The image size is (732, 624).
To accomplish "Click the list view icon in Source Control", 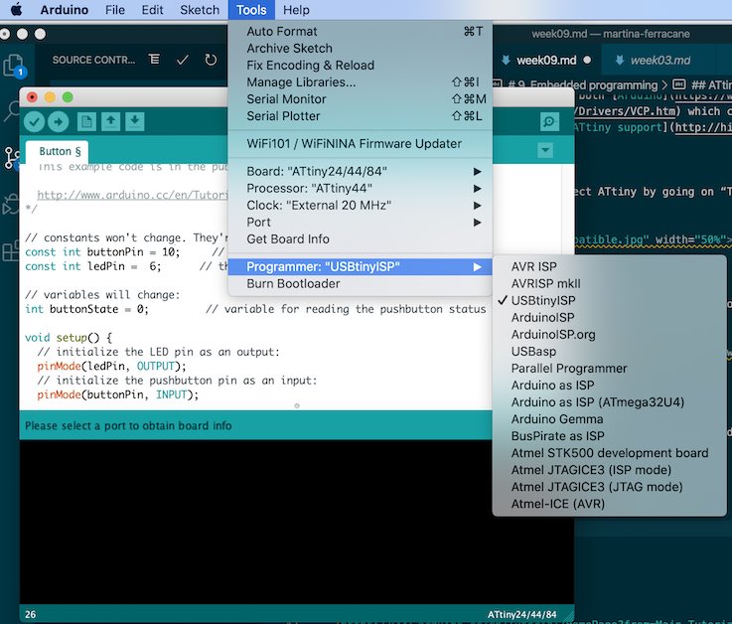I will [x=154, y=60].
